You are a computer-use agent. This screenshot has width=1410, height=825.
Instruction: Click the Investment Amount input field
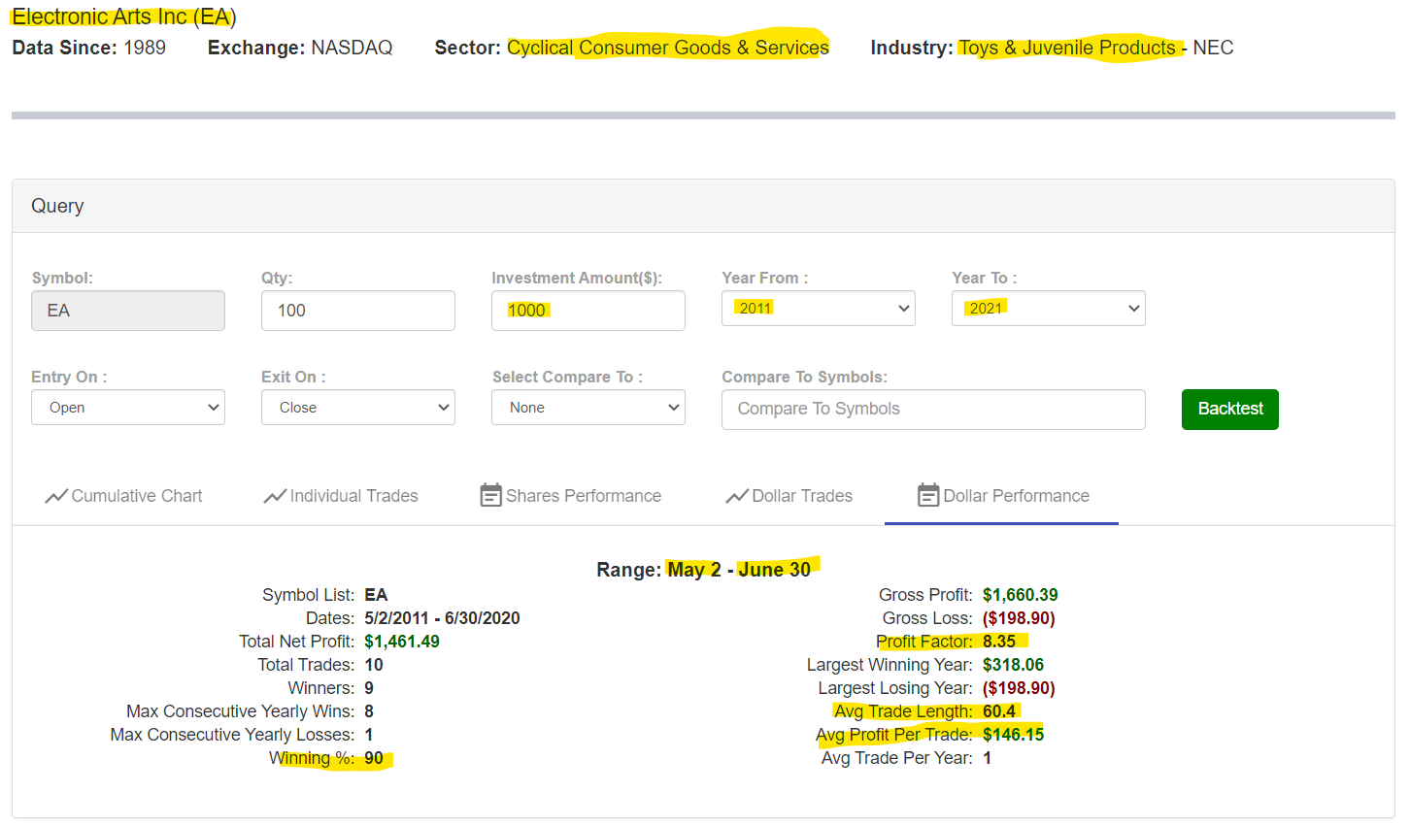(x=587, y=311)
